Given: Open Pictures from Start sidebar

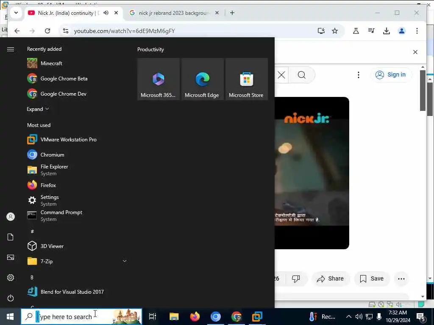Looking at the screenshot, I should (x=11, y=257).
